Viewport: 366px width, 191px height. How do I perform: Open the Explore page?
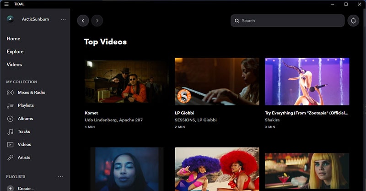[x=15, y=51]
